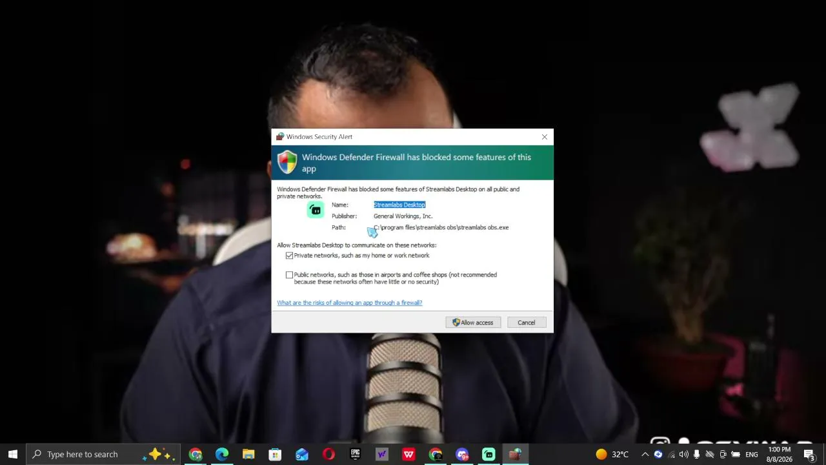This screenshot has width=826, height=465.
Task: Open Outlook from the taskbar
Action: pyautogui.click(x=302, y=454)
